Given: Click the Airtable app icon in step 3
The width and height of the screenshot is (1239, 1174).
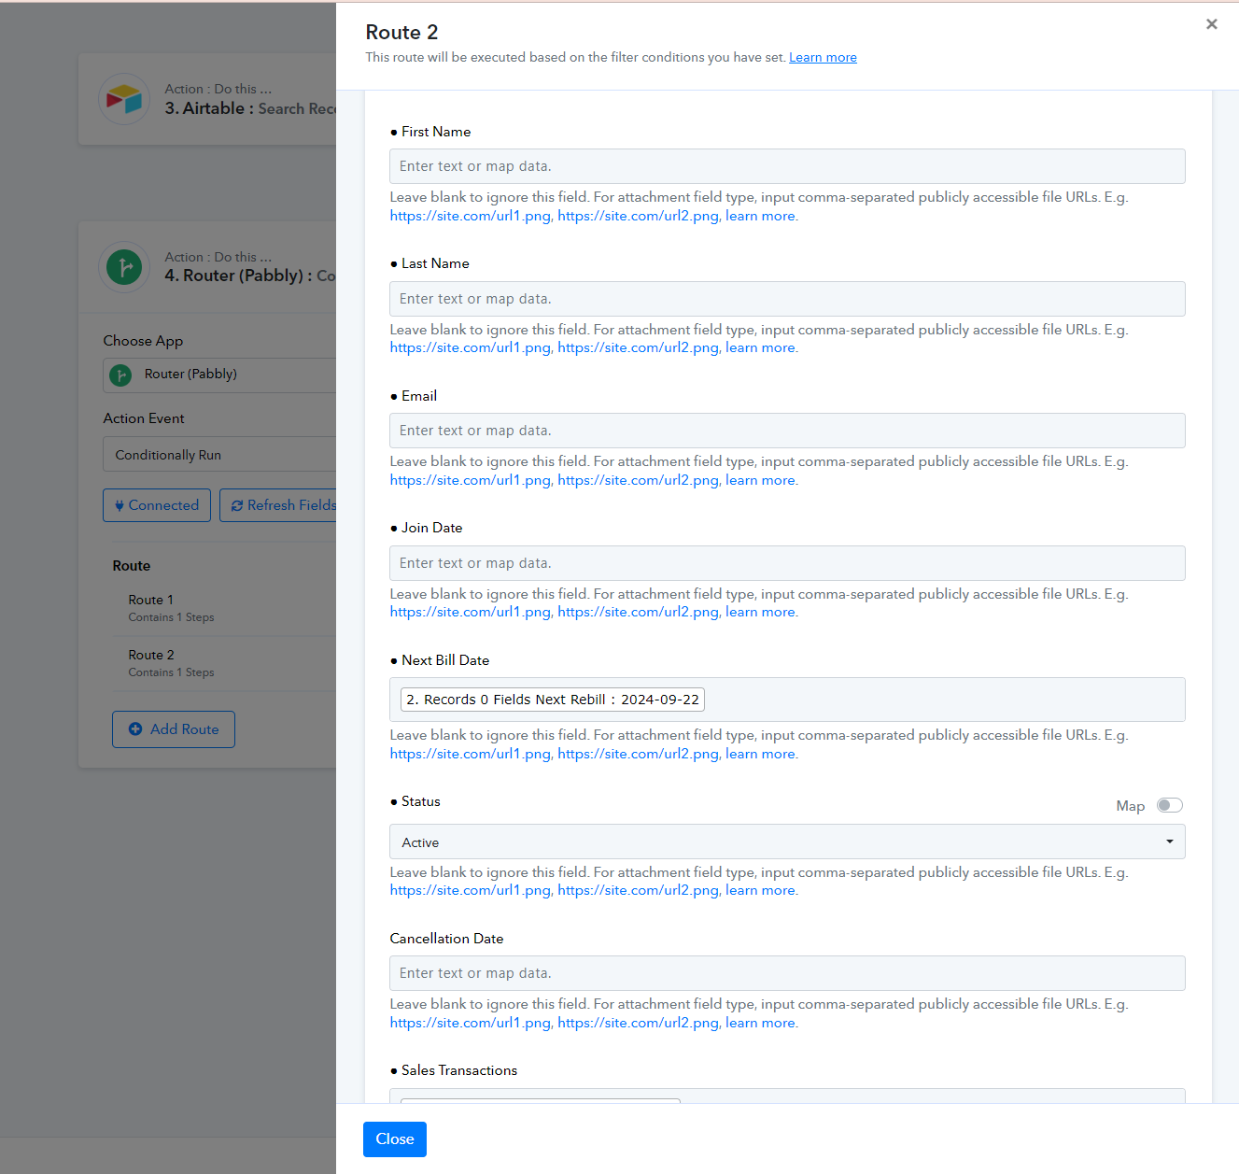Looking at the screenshot, I should tap(124, 99).
